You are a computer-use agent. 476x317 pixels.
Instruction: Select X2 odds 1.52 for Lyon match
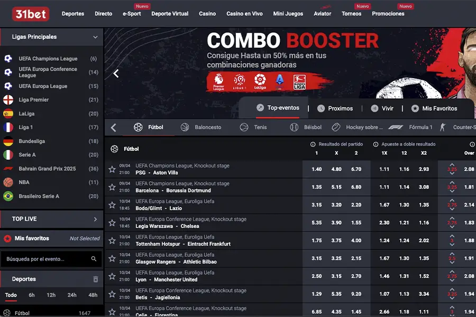pos(424,276)
